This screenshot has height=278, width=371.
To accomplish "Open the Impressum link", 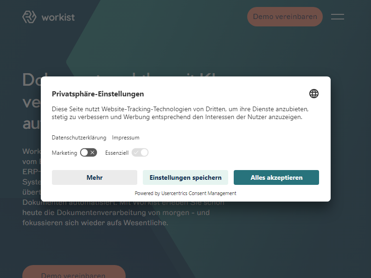I will [126, 138].
